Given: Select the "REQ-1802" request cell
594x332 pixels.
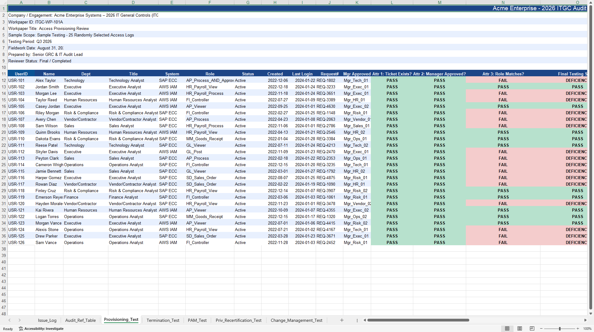Looking at the screenshot, I should 329,80.
